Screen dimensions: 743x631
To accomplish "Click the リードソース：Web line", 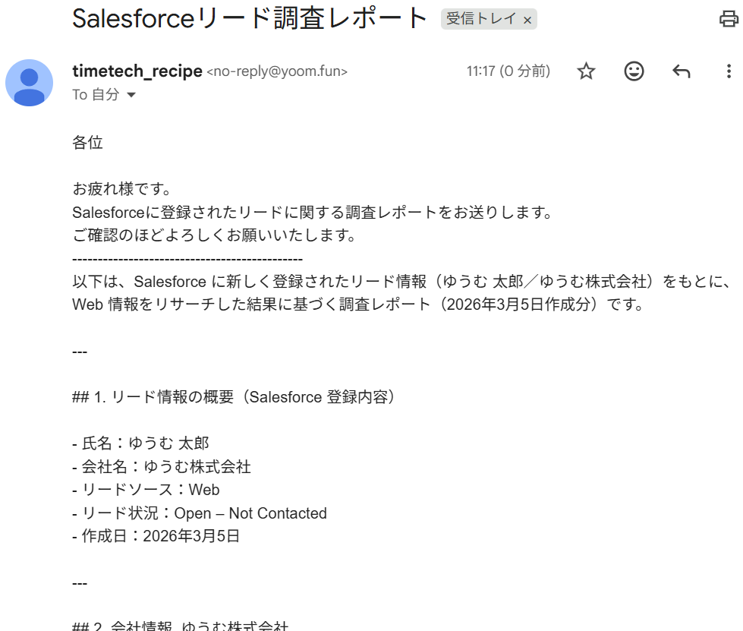I will coord(150,490).
